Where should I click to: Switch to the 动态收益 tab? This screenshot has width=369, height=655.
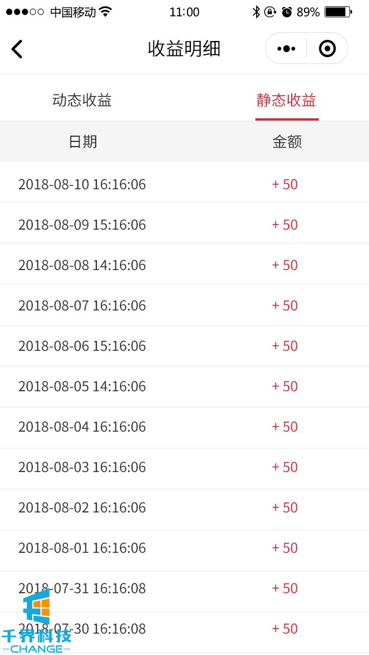coord(82,100)
